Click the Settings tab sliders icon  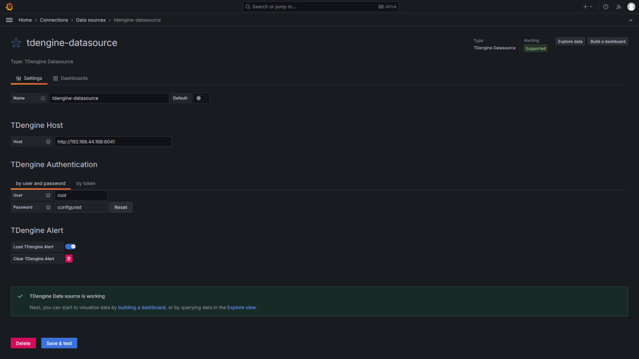pyautogui.click(x=19, y=78)
